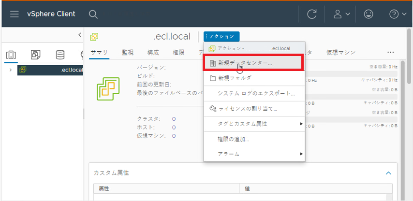
Task: Switch to the 監視 tab
Action: coord(128,52)
